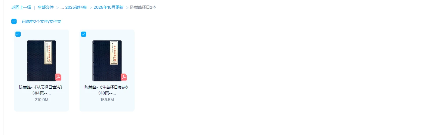Screen dimensions: 429x135
Task: Open the 2025资料库 breadcrumb folder
Action: 76,8
